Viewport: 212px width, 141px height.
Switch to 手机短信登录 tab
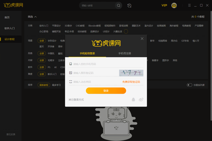(87, 53)
